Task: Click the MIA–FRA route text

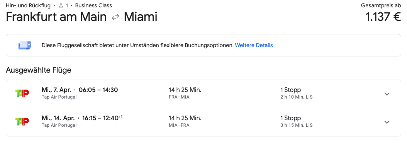Action: (179, 125)
